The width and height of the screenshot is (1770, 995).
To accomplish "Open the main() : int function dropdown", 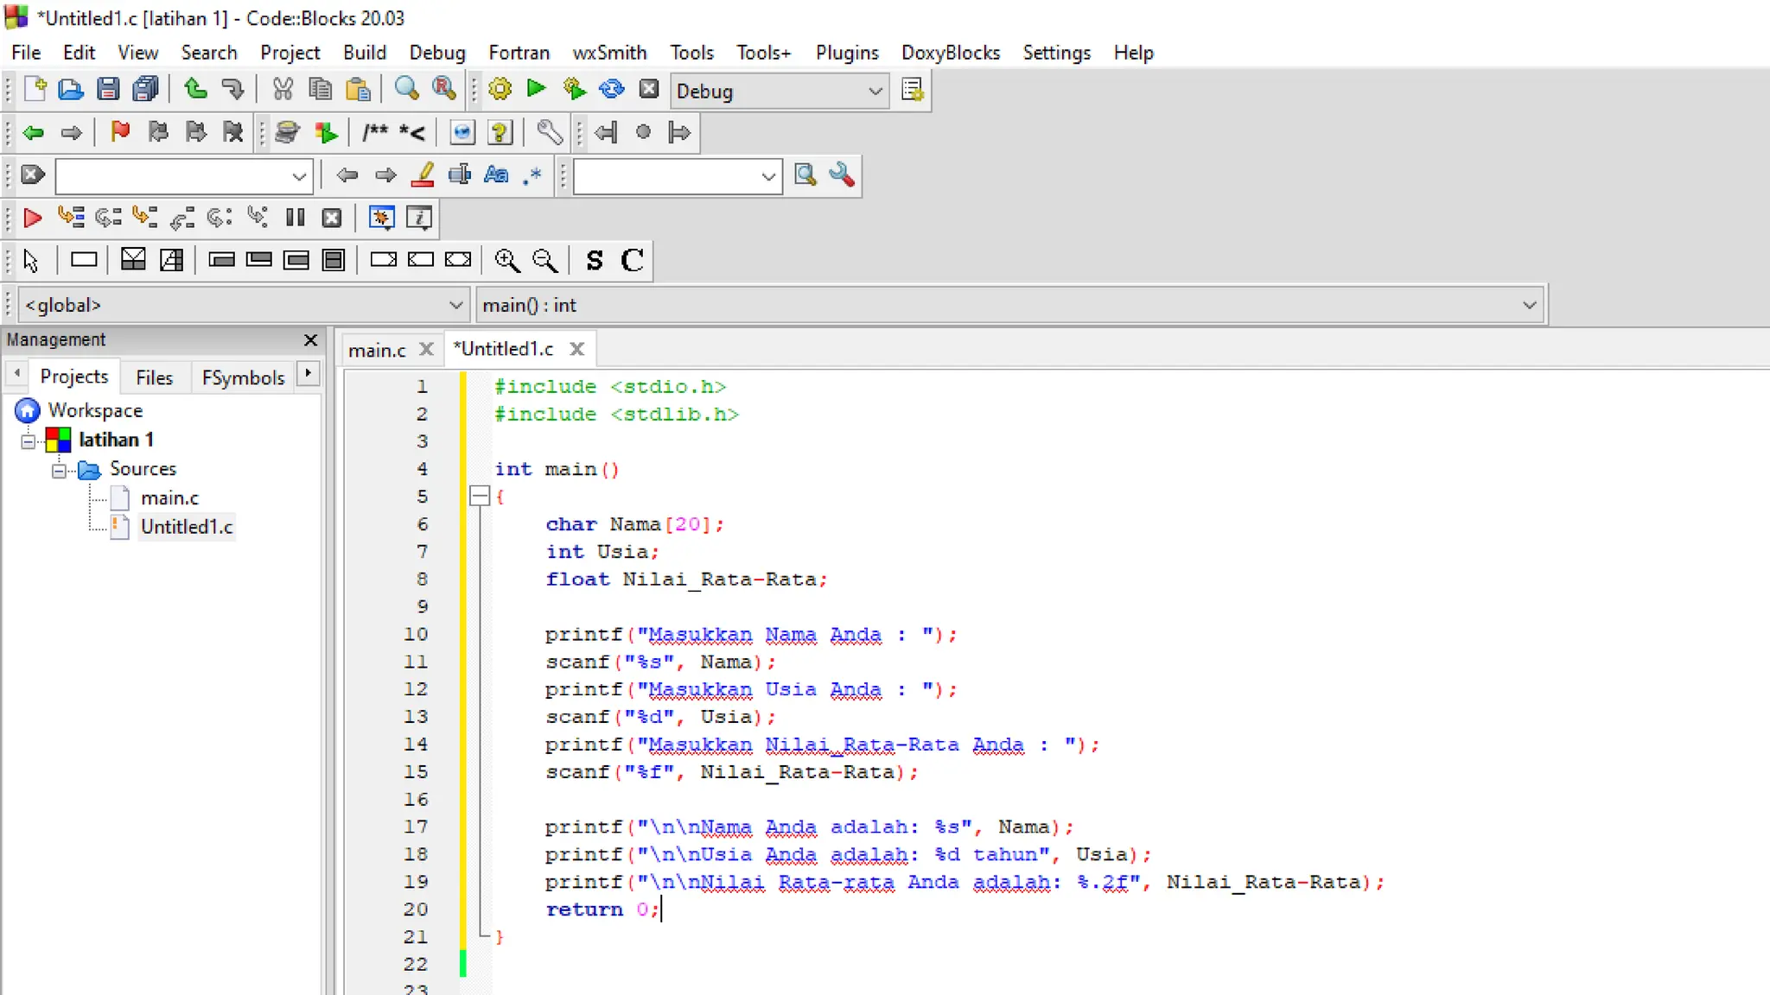I will click(x=1528, y=305).
